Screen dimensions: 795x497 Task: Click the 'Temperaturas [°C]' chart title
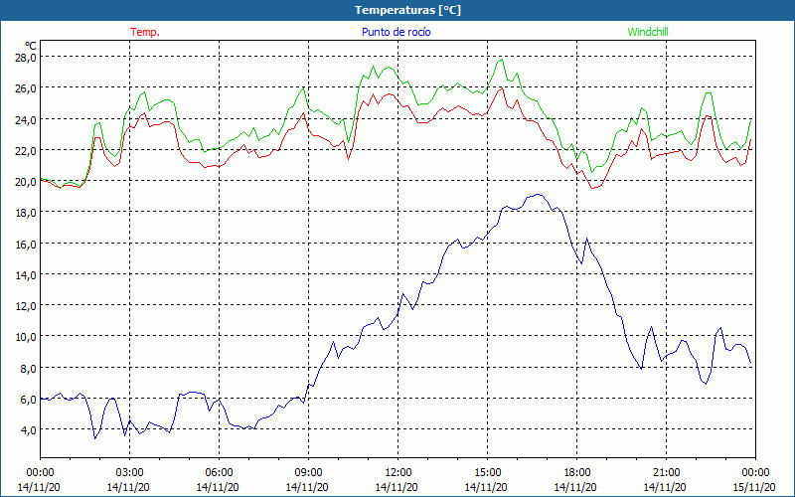pos(407,10)
